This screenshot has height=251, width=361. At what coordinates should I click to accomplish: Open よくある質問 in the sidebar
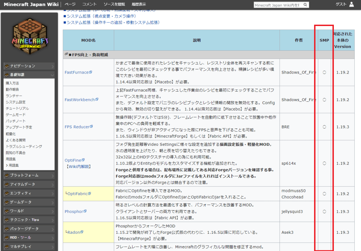16,140
